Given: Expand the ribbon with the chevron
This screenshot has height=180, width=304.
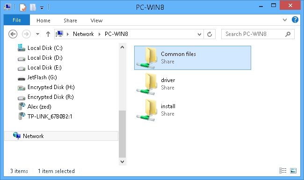Looking at the screenshot, I should click(x=285, y=20).
